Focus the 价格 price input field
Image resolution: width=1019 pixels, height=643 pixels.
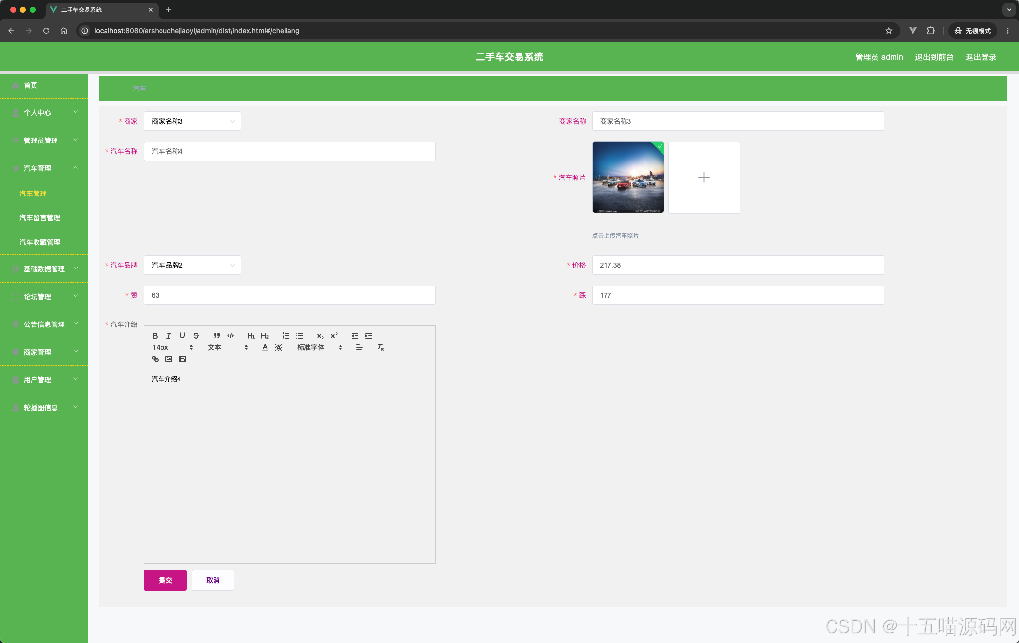tap(738, 265)
